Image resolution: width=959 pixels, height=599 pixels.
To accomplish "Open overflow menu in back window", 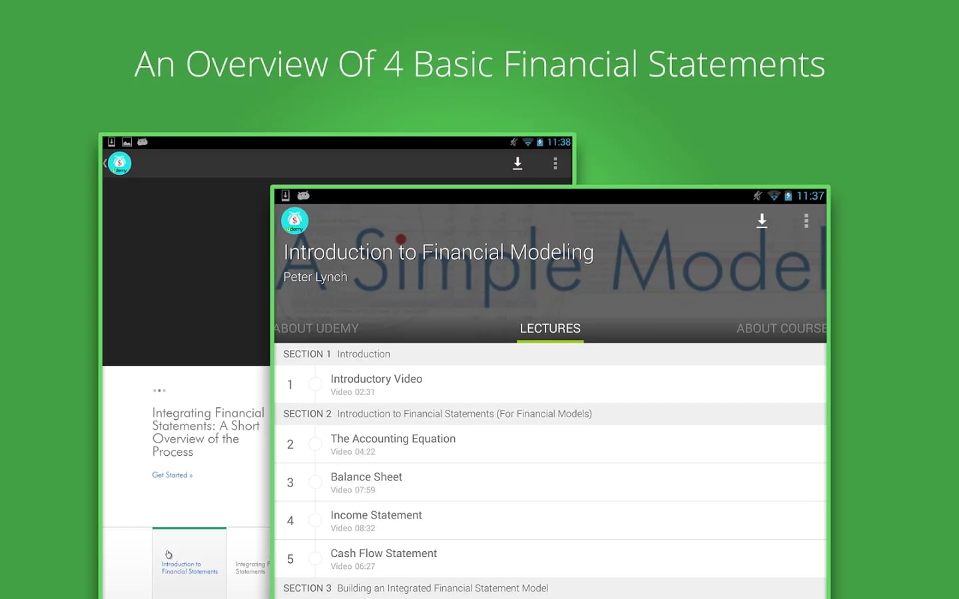I will pos(555,163).
